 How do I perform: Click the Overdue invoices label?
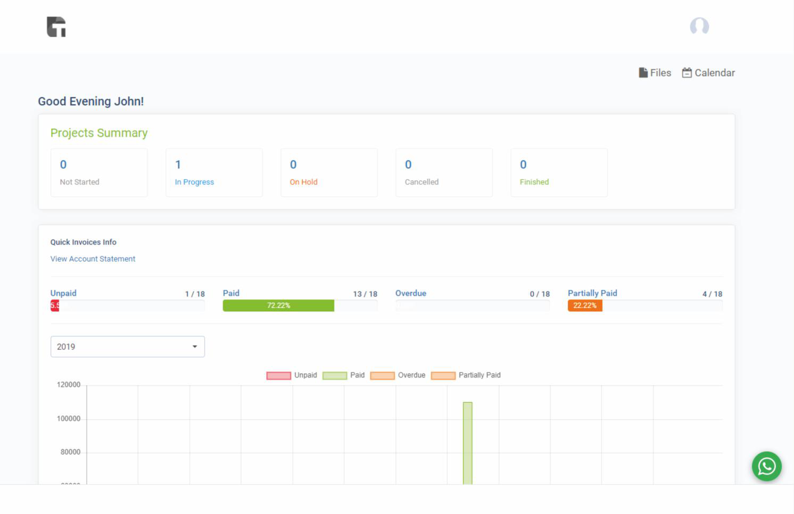tap(411, 293)
